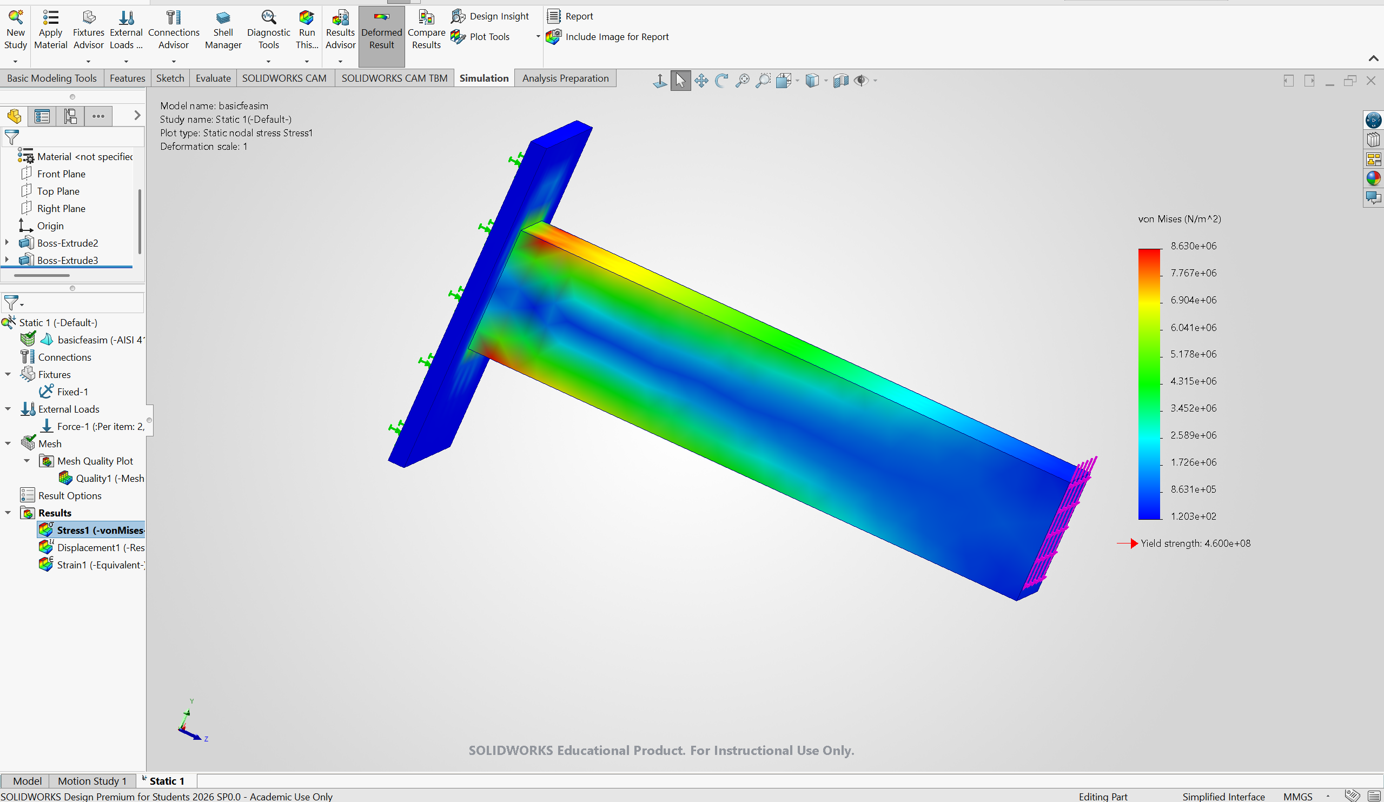
Task: Select Displacement1 result plot
Action: tap(100, 547)
